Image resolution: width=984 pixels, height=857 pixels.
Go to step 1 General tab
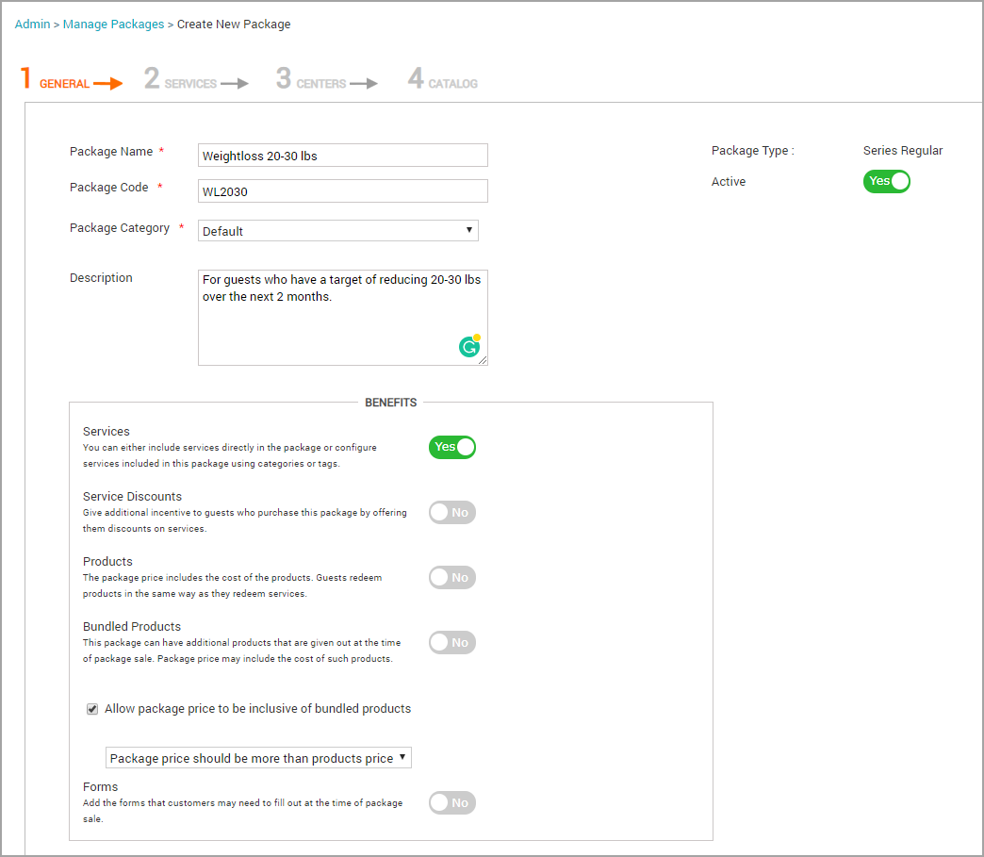click(x=71, y=79)
